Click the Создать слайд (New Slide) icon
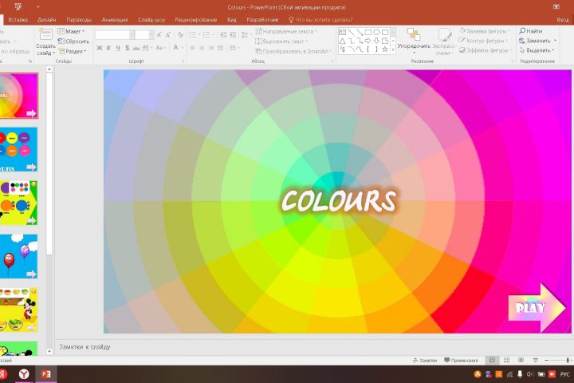 (x=45, y=35)
